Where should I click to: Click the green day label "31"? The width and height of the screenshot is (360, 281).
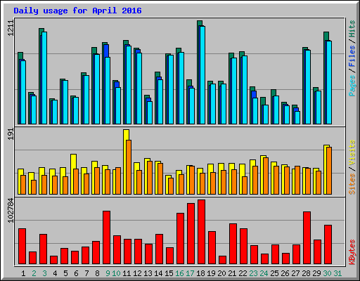(x=337, y=273)
